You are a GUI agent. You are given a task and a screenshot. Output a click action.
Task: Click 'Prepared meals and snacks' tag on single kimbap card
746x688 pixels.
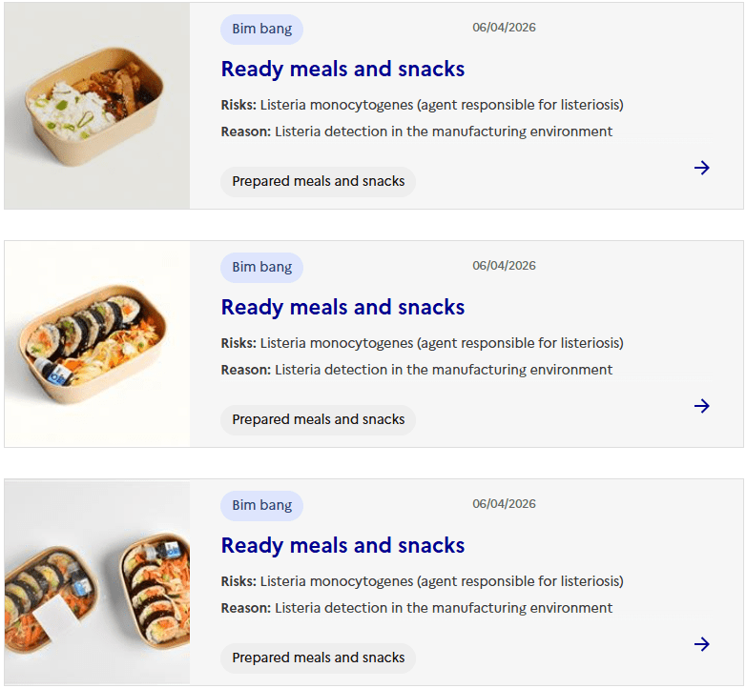318,419
